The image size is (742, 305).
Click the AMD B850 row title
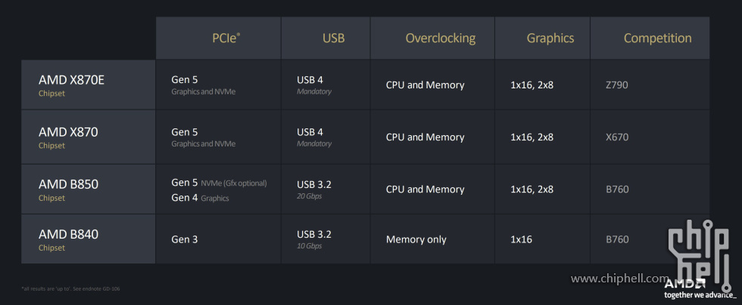pos(68,184)
